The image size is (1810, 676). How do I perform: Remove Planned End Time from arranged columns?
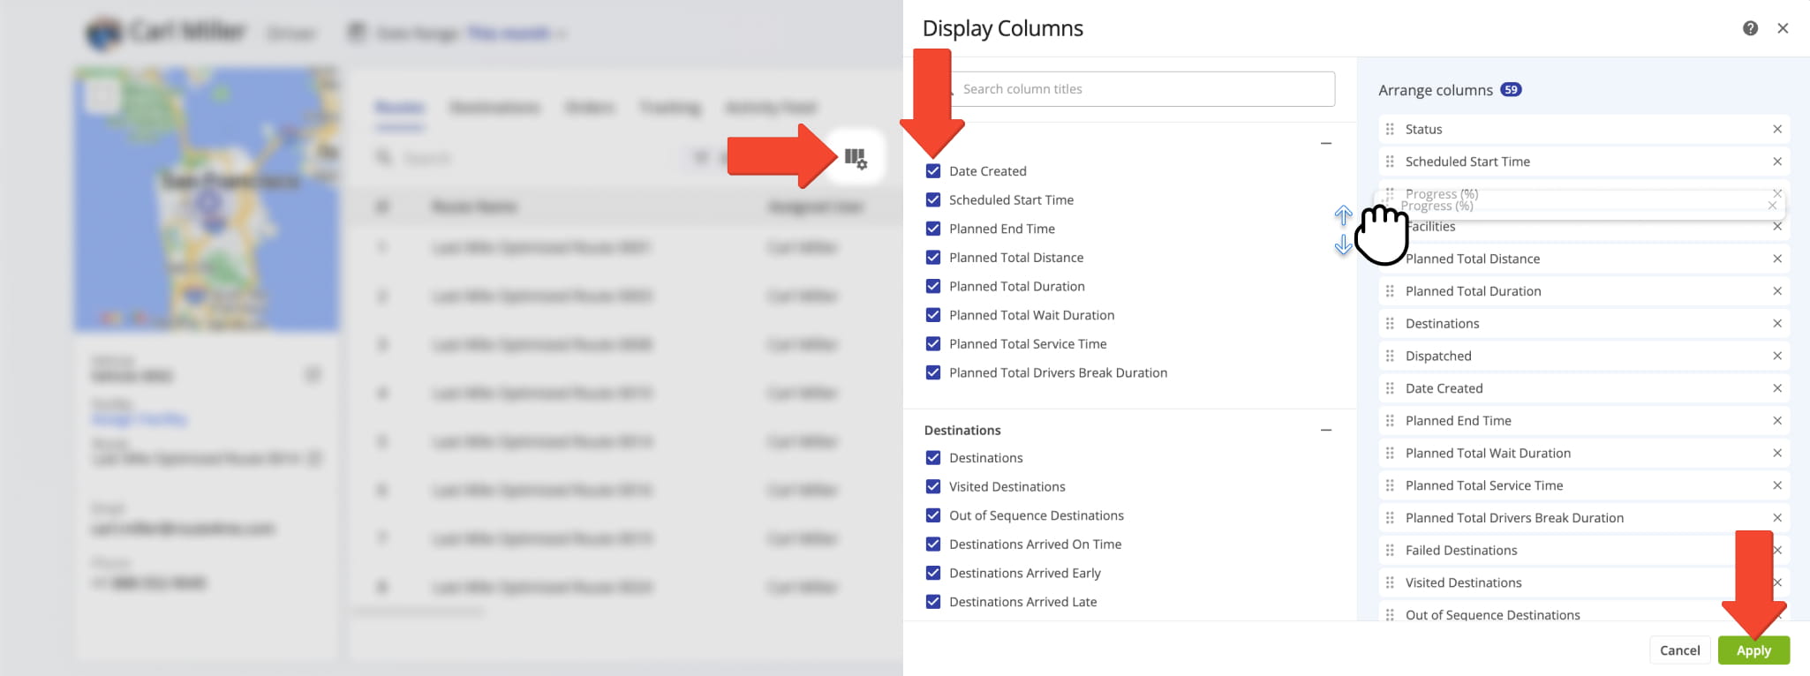(x=1777, y=421)
